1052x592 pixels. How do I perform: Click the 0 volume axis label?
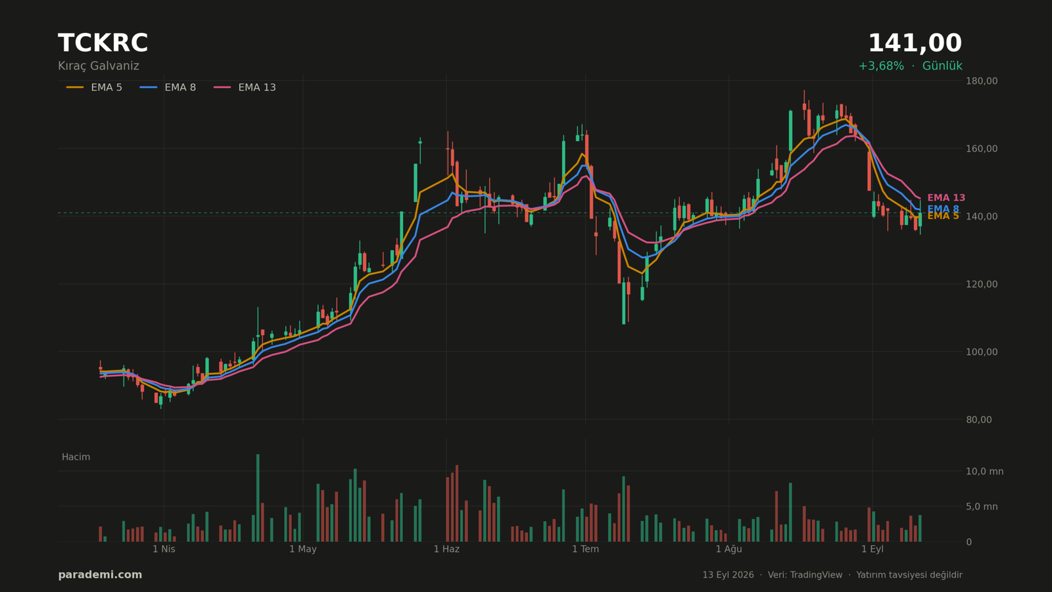(x=968, y=542)
